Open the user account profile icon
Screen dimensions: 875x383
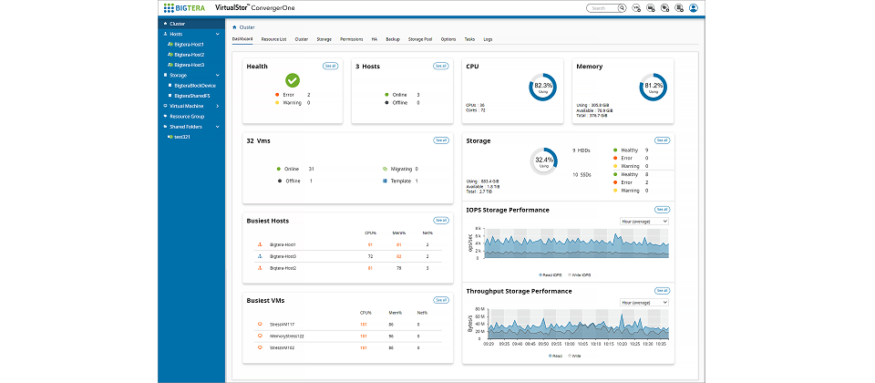pyautogui.click(x=694, y=8)
